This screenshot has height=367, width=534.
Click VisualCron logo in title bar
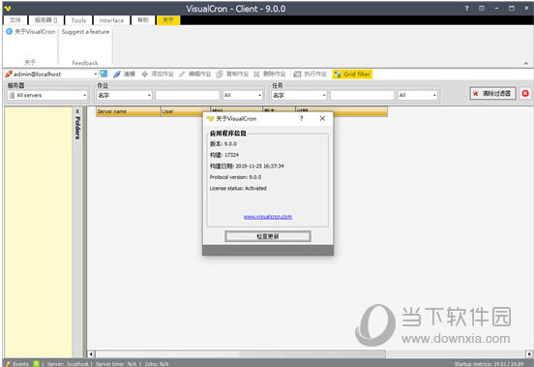coord(8,8)
